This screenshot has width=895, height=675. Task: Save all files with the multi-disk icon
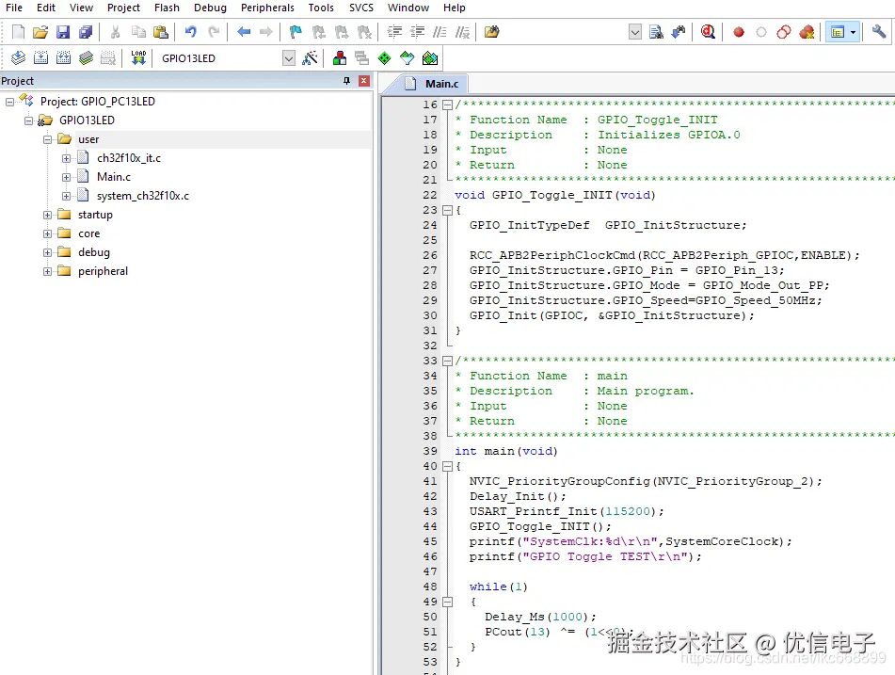coord(86,32)
